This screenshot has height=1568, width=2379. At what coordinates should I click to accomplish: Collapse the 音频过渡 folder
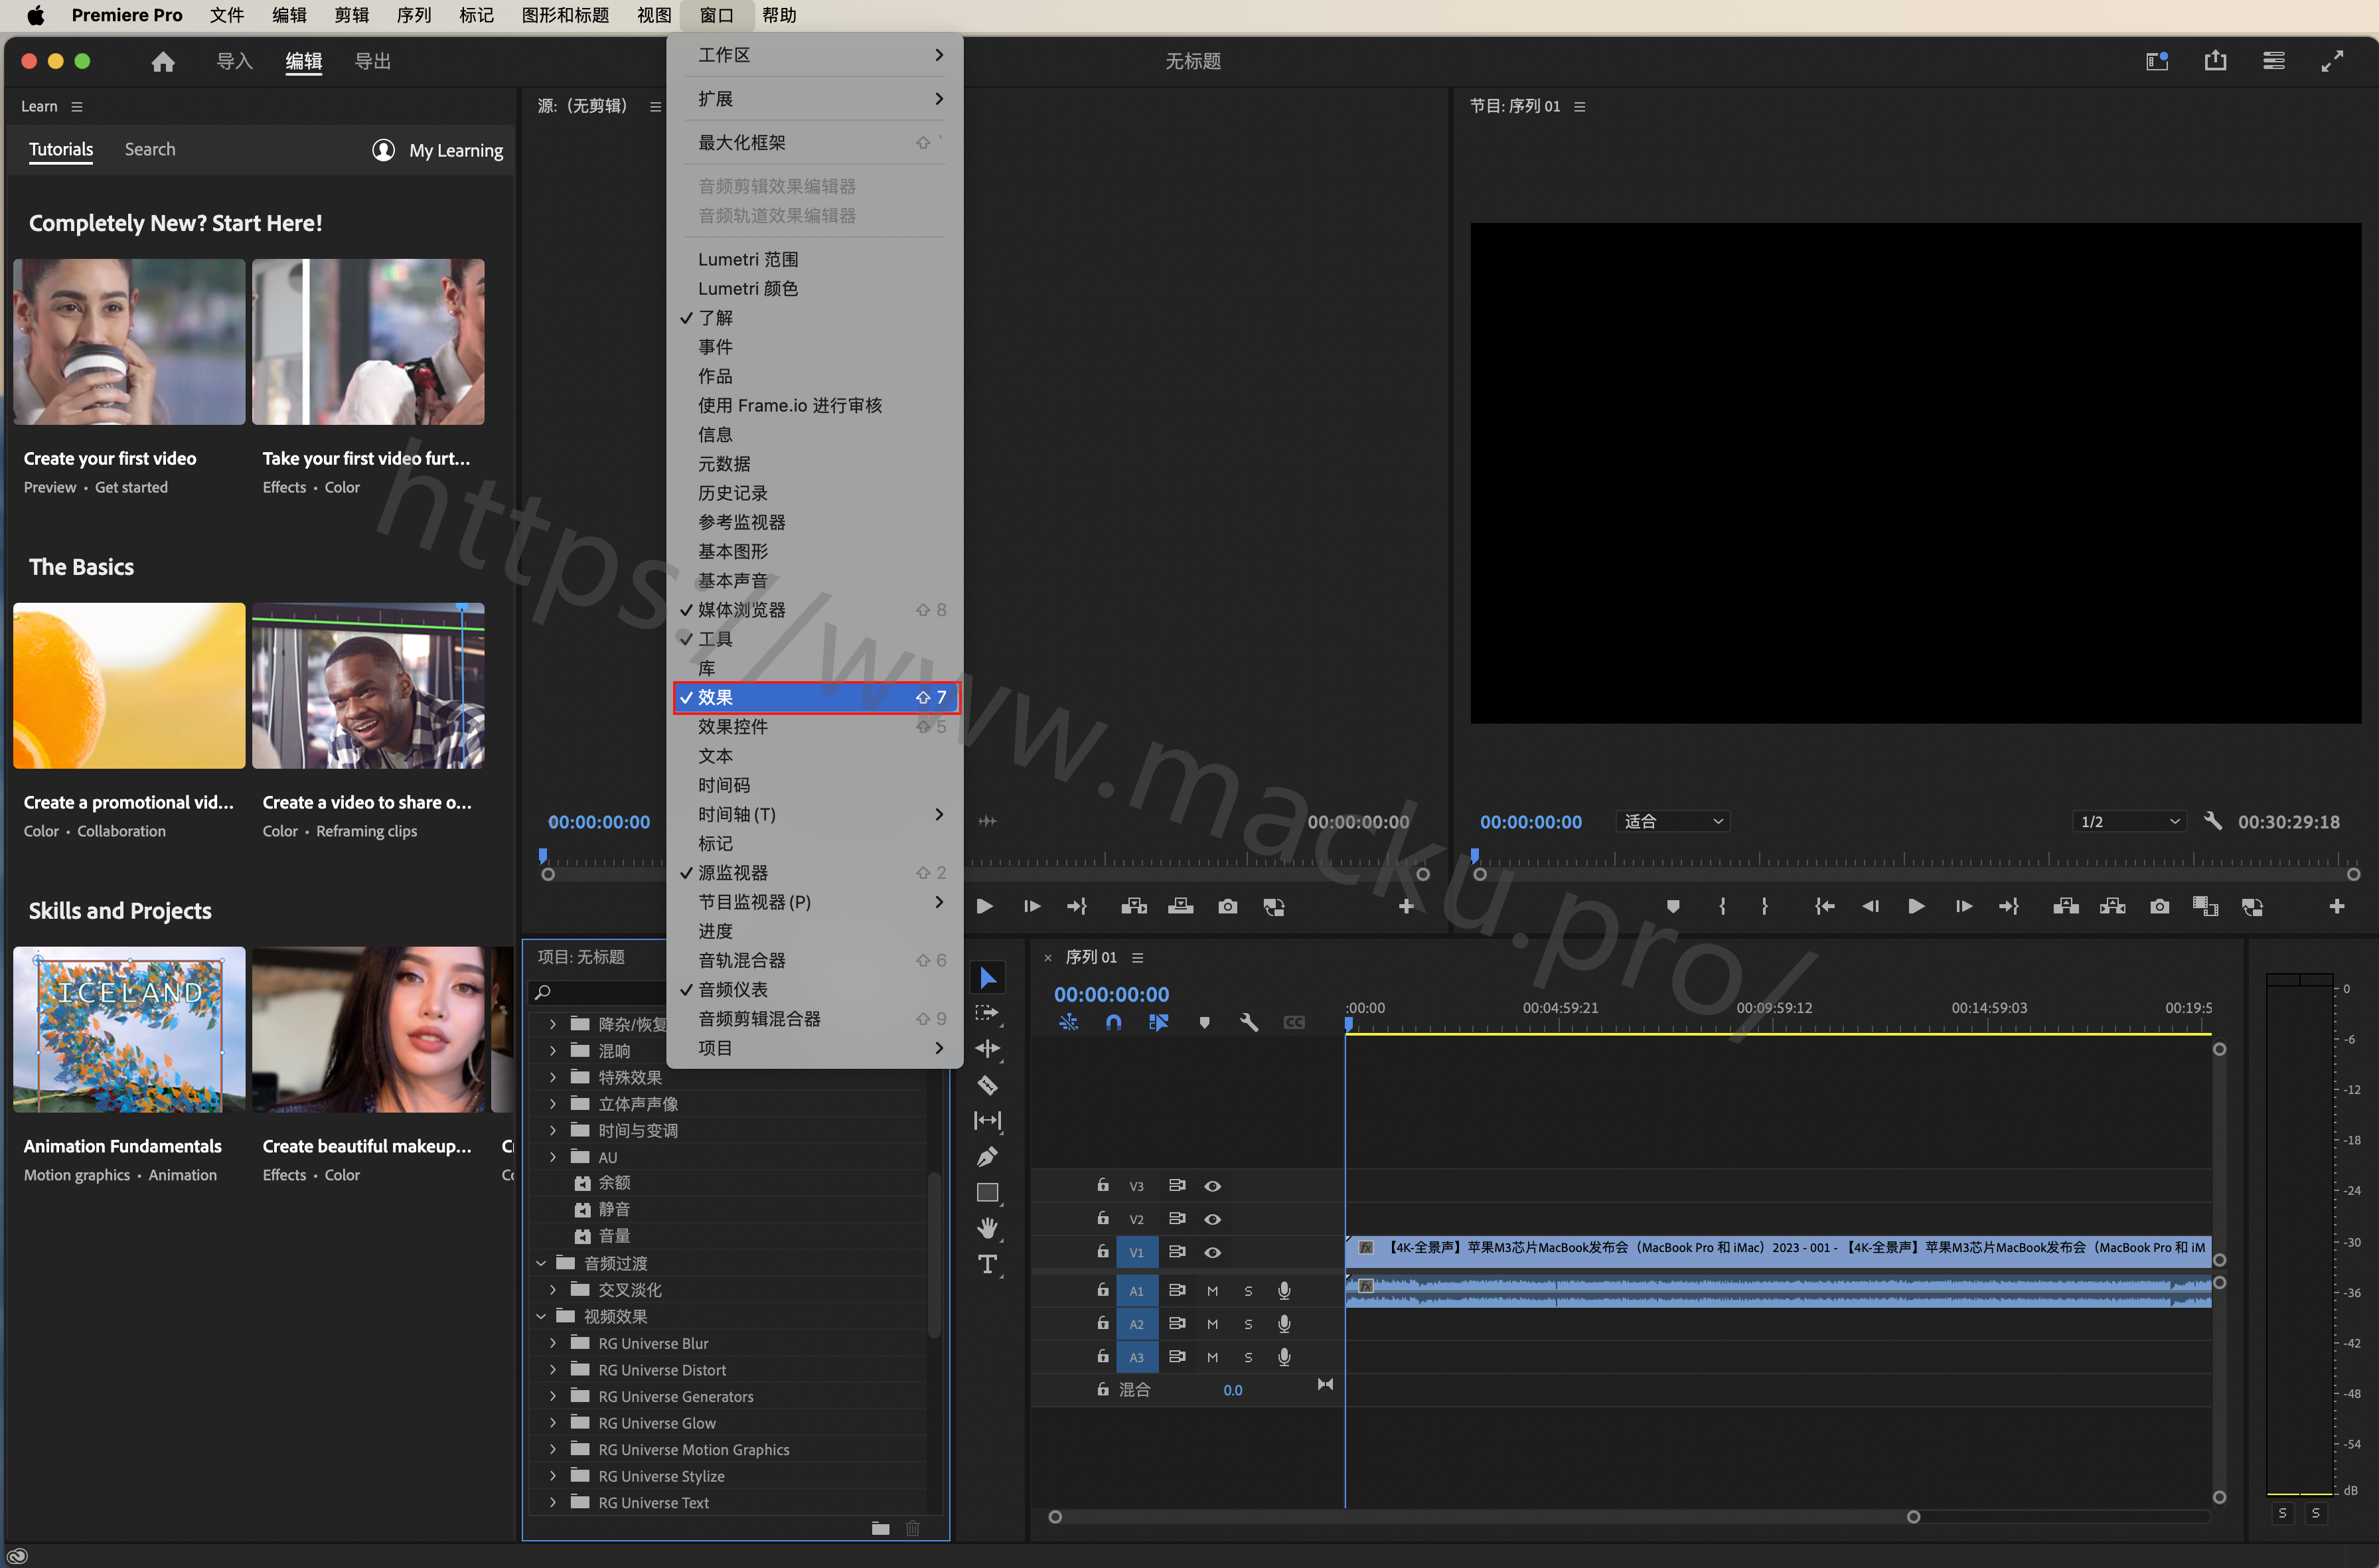point(541,1263)
